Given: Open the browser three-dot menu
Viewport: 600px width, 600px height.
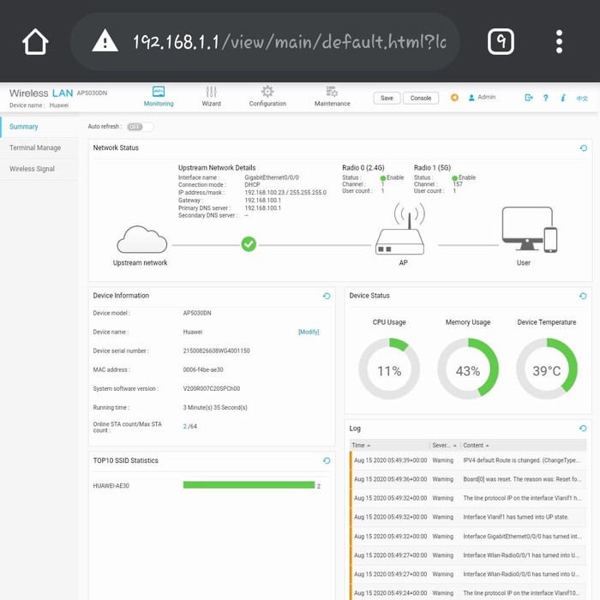Looking at the screenshot, I should (559, 41).
